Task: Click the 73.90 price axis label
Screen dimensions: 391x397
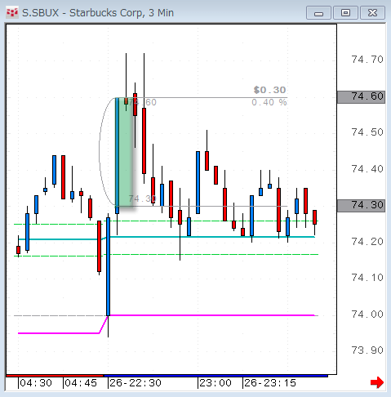Action: 367,350
